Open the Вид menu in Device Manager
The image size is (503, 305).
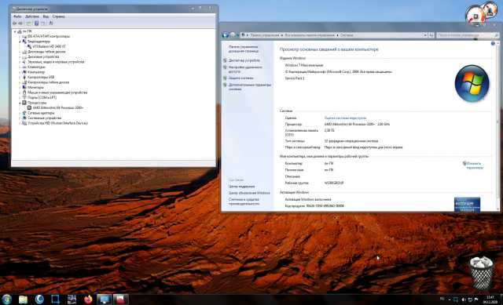tap(46, 16)
